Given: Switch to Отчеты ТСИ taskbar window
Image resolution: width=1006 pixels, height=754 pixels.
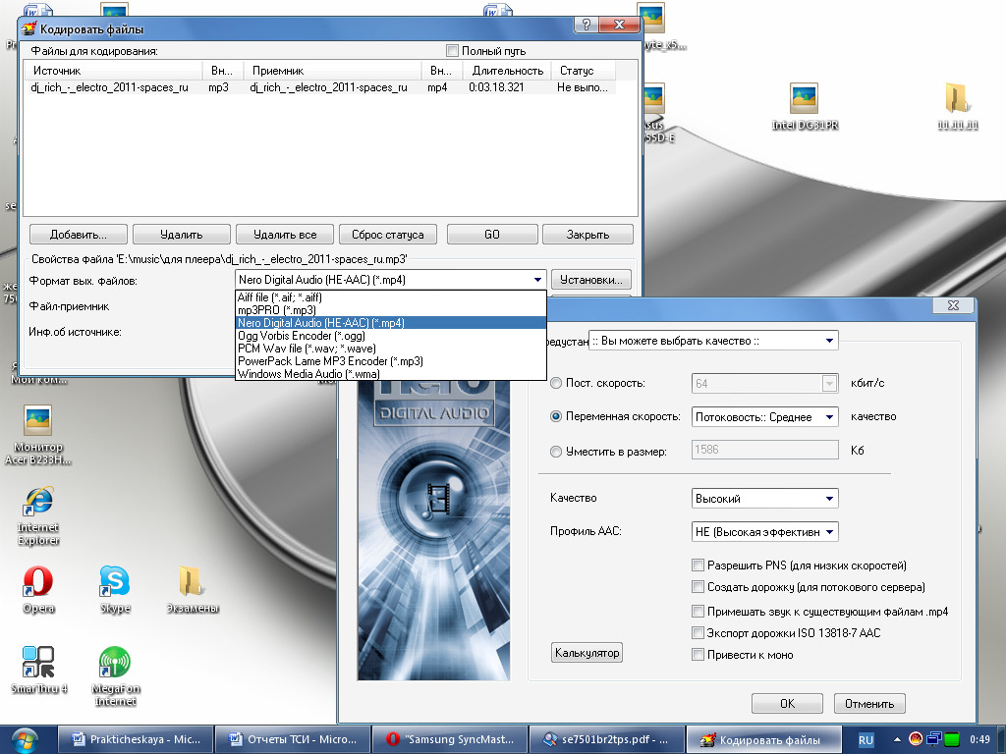Looking at the screenshot, I should [x=293, y=740].
